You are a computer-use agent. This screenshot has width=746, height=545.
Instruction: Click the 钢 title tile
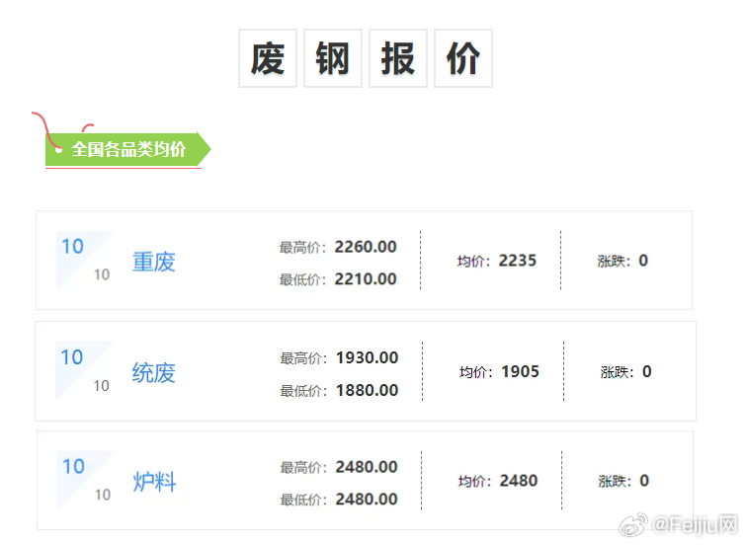click(333, 58)
